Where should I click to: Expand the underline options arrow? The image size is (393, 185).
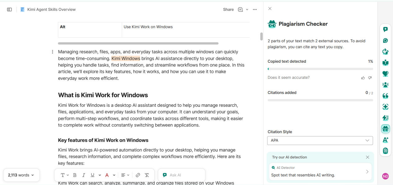coord(100,175)
